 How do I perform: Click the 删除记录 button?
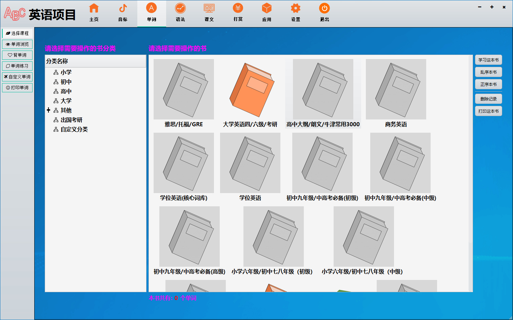click(x=489, y=99)
